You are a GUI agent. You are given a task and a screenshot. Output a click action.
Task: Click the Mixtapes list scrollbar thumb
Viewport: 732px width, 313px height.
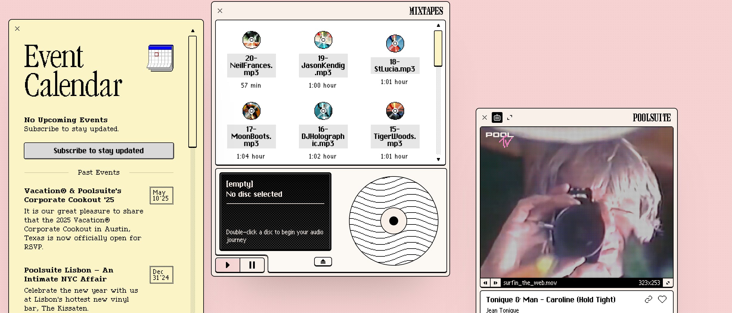pos(438,48)
